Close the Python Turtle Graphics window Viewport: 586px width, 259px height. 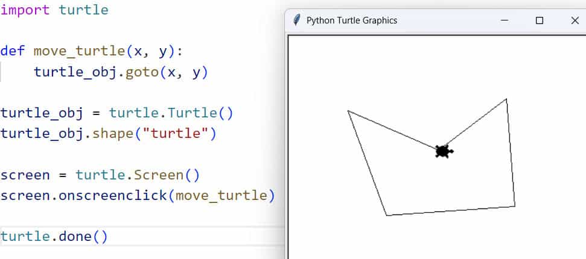coord(575,20)
